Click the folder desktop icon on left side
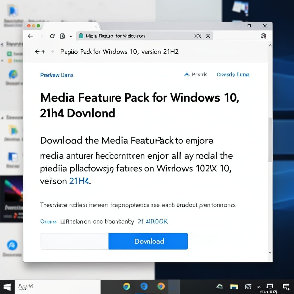The height and width of the screenshot is (294, 294). click(13, 130)
